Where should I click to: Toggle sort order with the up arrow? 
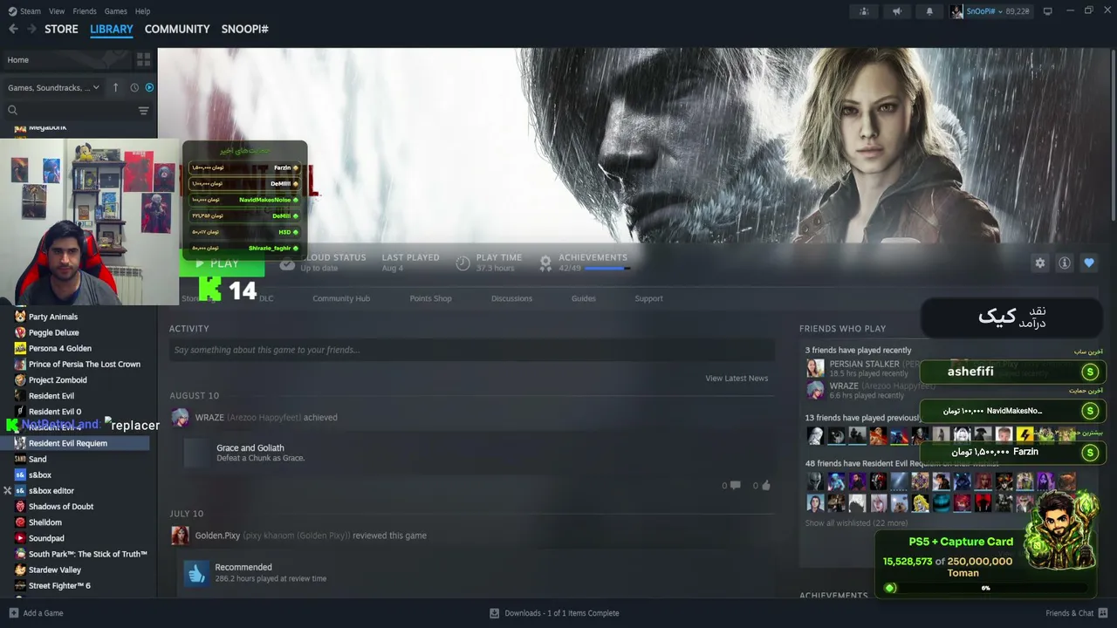115,87
